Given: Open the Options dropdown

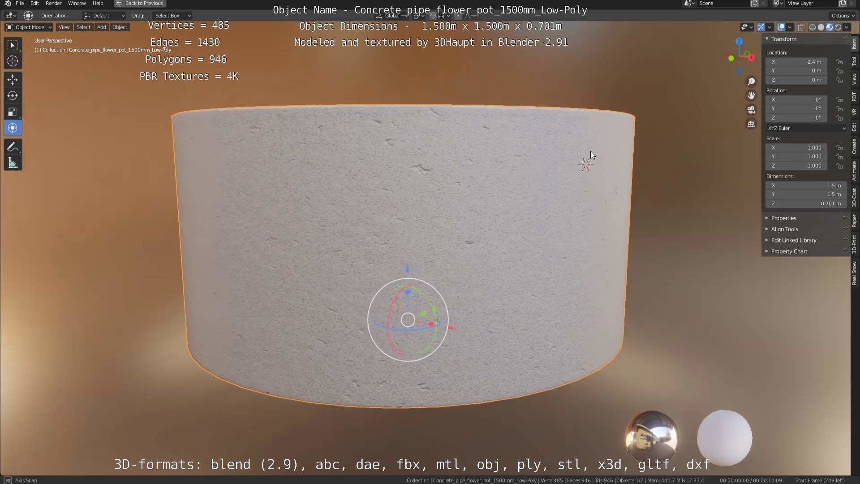Looking at the screenshot, I should (x=843, y=16).
